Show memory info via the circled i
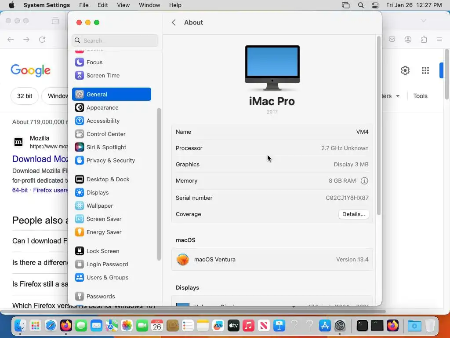Viewport: 450px width, 338px height. coord(364,181)
